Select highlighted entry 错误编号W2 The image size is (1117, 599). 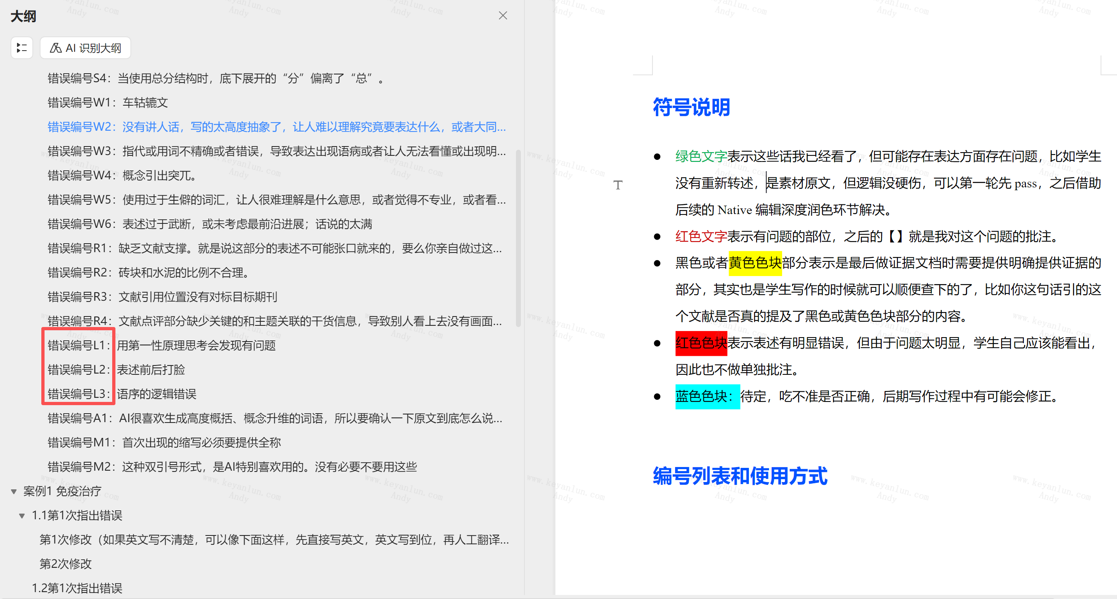[x=277, y=127]
